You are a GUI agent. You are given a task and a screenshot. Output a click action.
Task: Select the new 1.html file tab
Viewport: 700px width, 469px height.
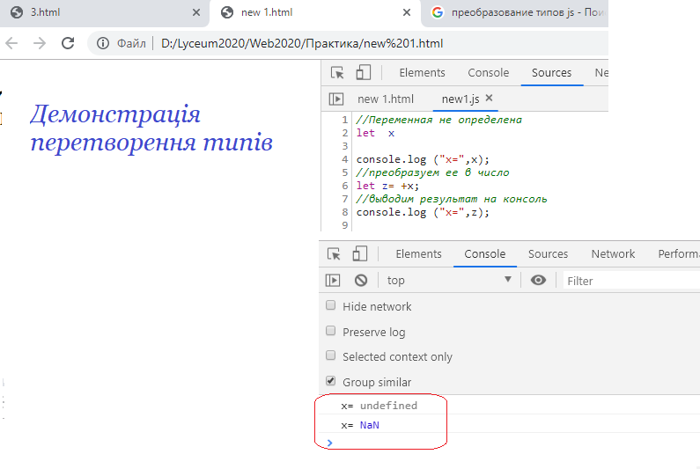(x=385, y=99)
